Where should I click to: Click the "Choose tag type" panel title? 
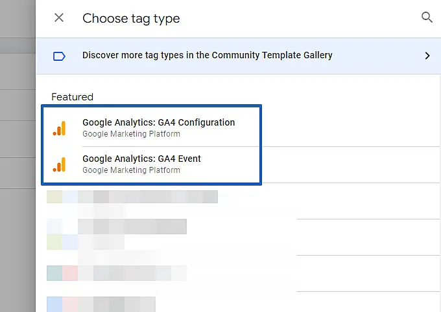(131, 18)
